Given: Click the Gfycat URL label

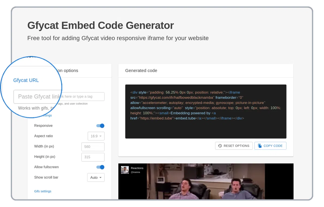Looking at the screenshot, I should [26, 80].
